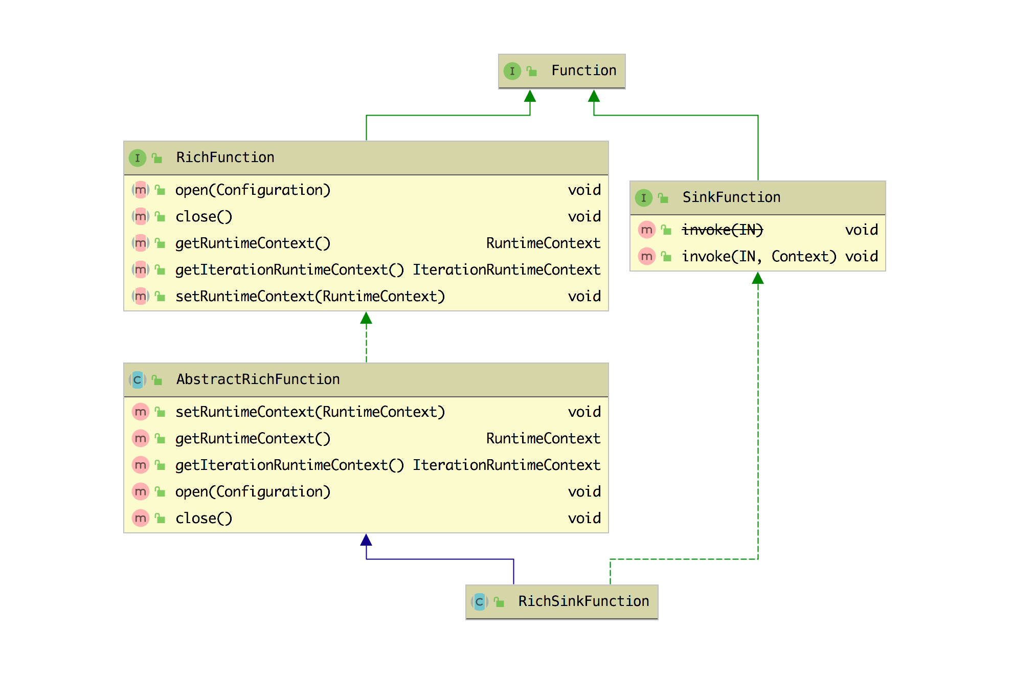The height and width of the screenshot is (675, 1036).
Task: Click void return type of deprecated invoke(IN)
Action: [x=862, y=230]
